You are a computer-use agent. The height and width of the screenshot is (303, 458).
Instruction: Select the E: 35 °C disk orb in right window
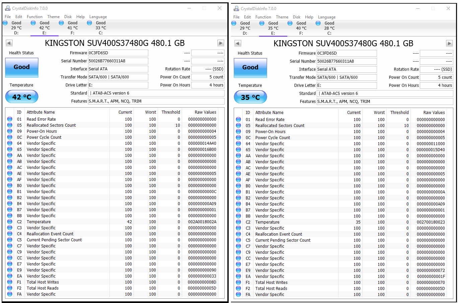(262, 23)
